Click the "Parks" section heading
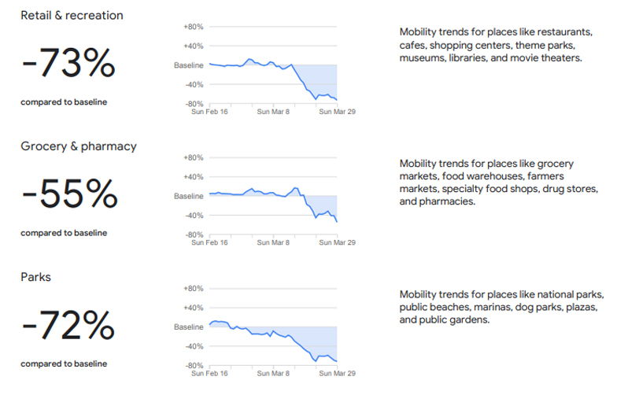 pyautogui.click(x=35, y=277)
